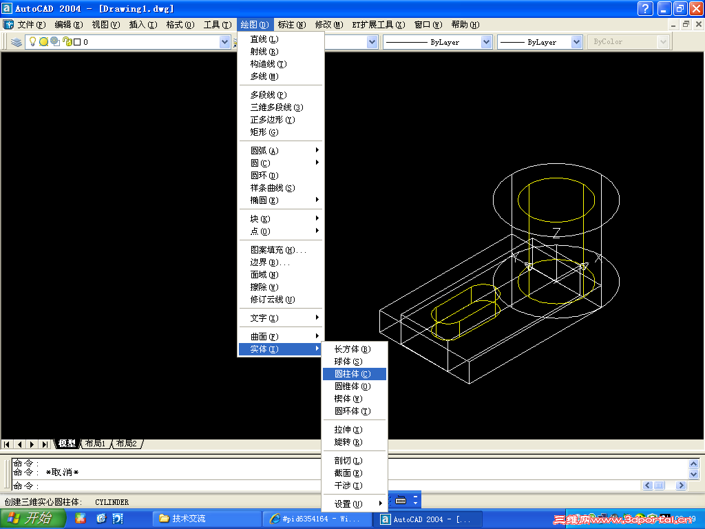Close the open 绘图(D) menu
Image resolution: width=705 pixels, height=529 pixels.
click(255, 25)
